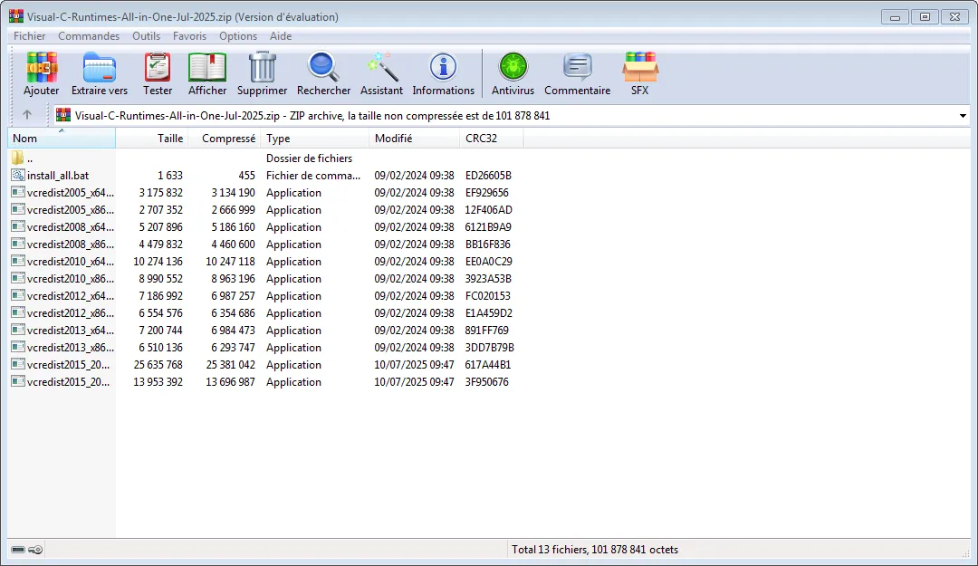Image resolution: width=978 pixels, height=566 pixels.
Task: Launch the Assistant wizard icon
Action: point(382,67)
